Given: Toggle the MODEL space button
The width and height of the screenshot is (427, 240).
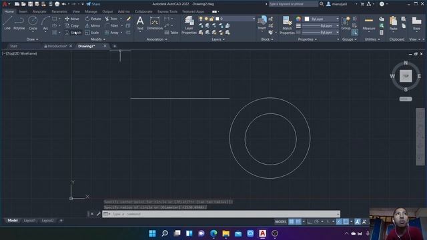Looking at the screenshot, I should point(281,221).
